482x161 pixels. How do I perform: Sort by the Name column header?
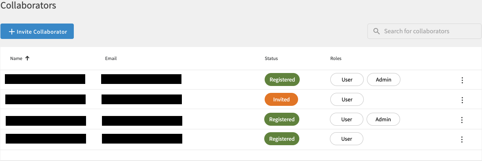pos(16,58)
